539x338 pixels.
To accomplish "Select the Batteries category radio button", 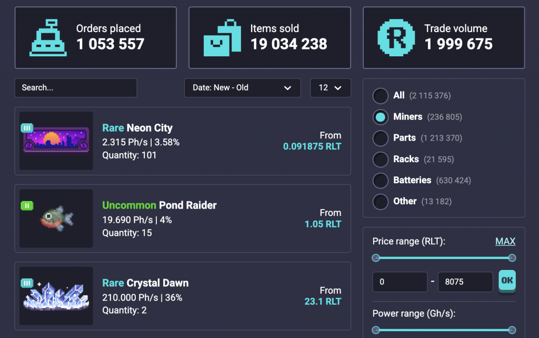I will click(381, 181).
